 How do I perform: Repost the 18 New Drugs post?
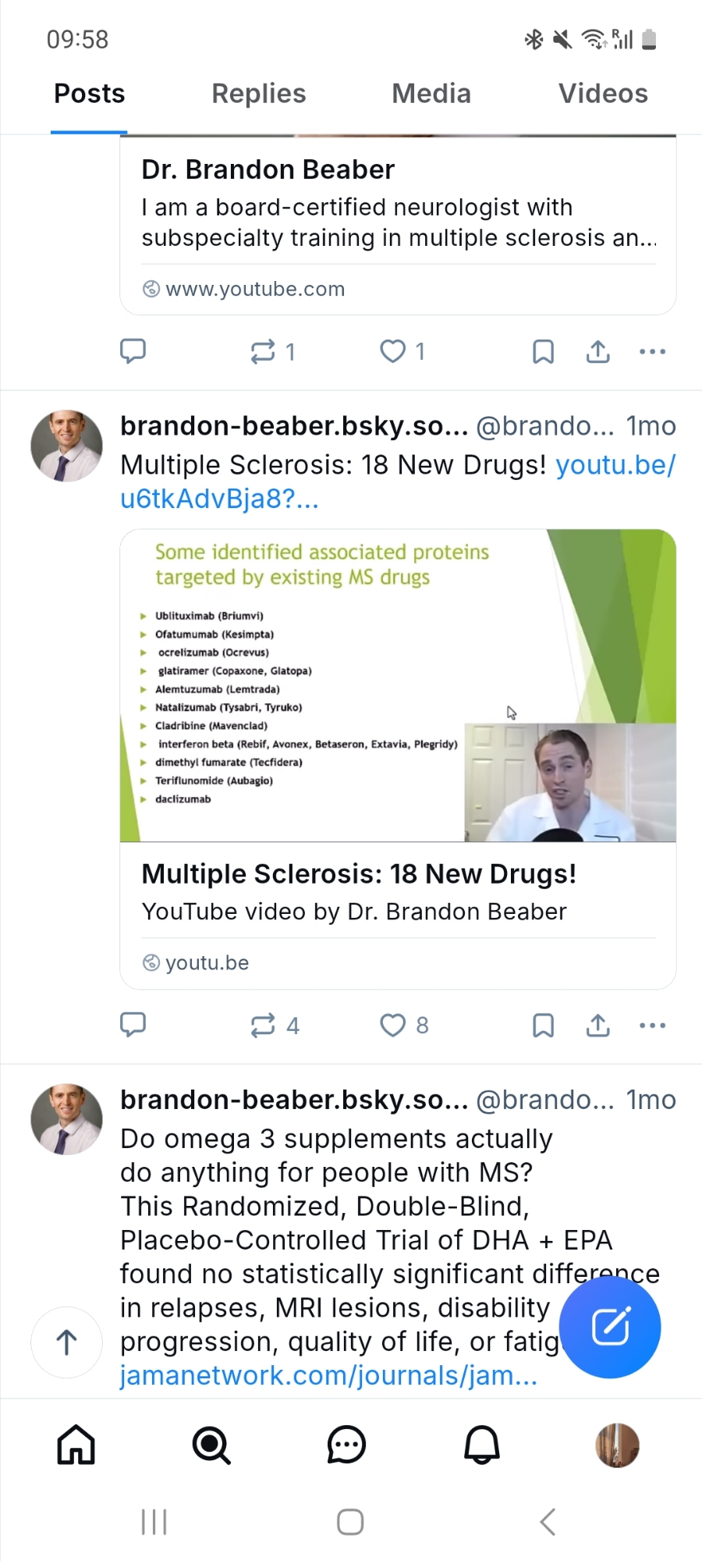[x=263, y=1025]
